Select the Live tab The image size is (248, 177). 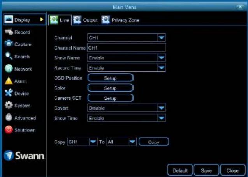pyautogui.click(x=60, y=20)
